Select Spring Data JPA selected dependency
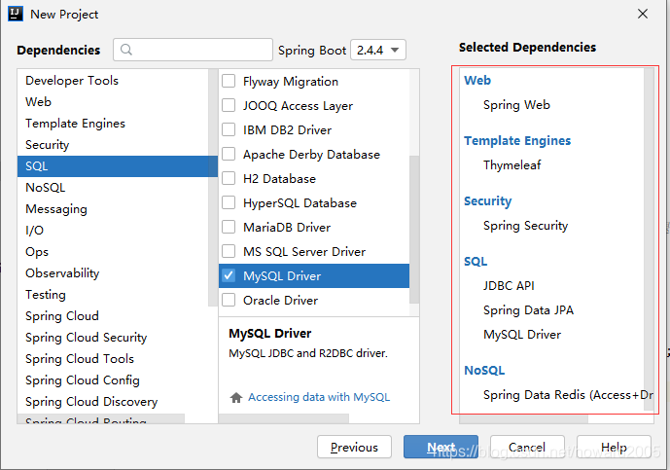The height and width of the screenshot is (470, 670). point(528,310)
